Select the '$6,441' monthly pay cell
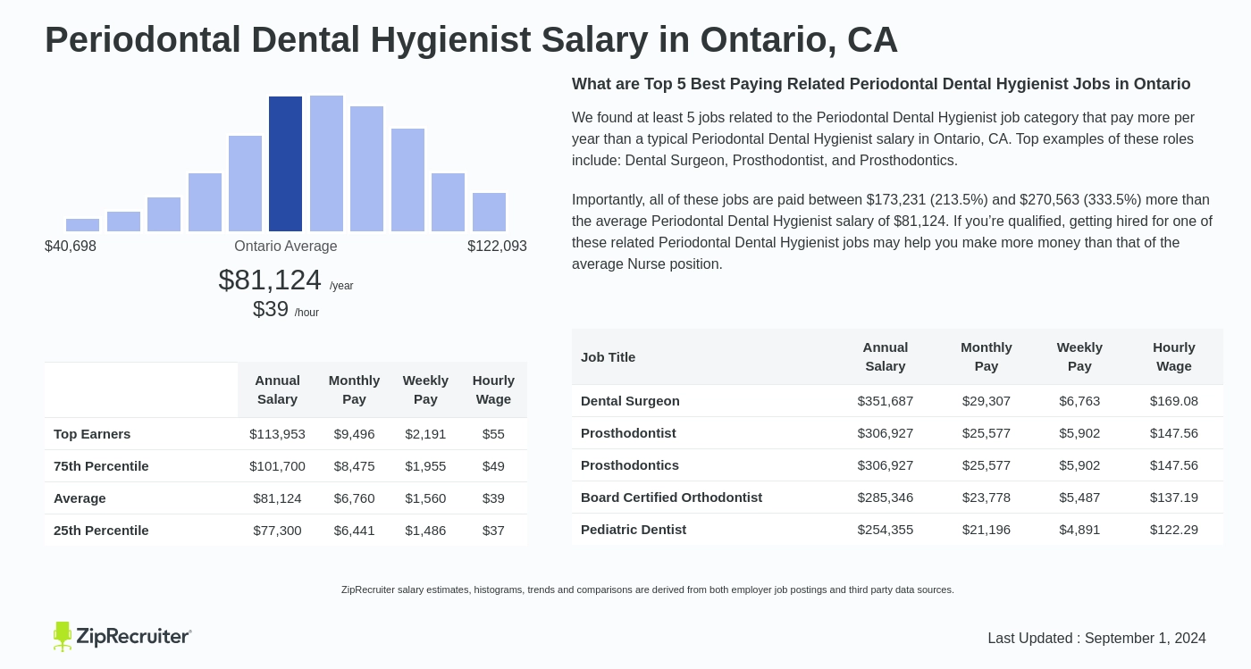The height and width of the screenshot is (669, 1251). coord(354,531)
